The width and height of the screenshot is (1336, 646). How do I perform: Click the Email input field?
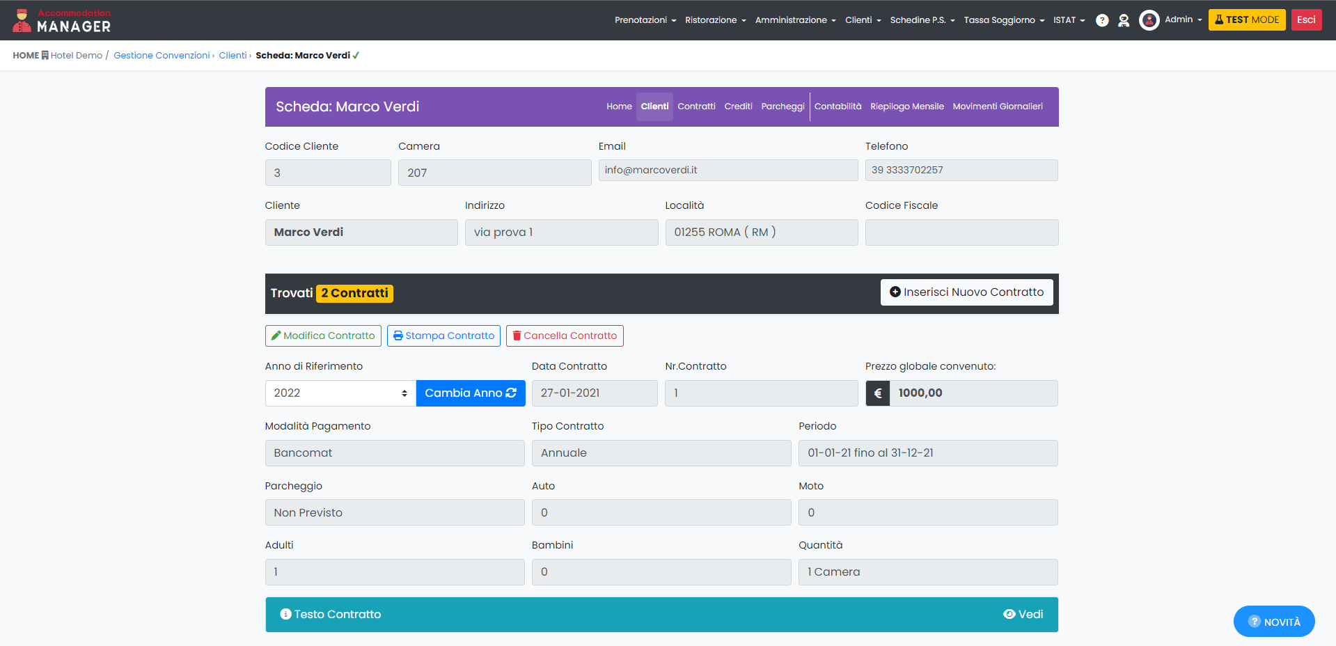(x=728, y=170)
